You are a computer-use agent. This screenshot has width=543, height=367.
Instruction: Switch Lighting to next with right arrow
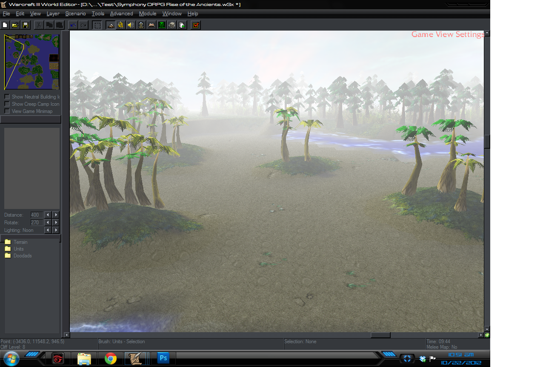[56, 230]
